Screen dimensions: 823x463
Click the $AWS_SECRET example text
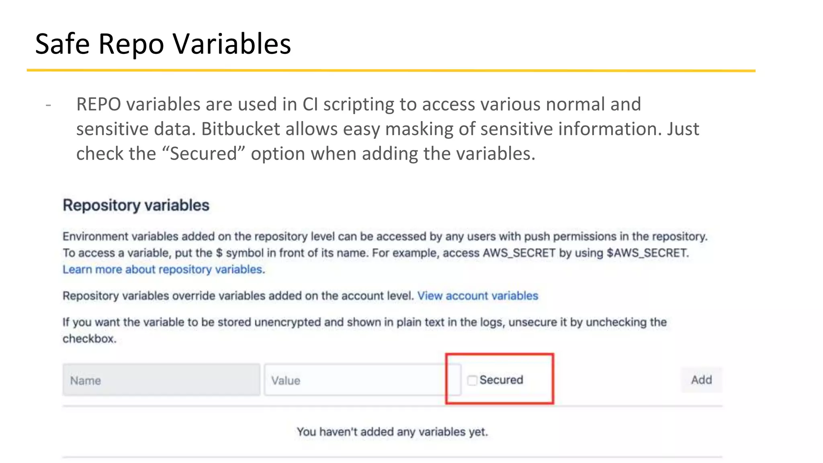click(x=647, y=253)
